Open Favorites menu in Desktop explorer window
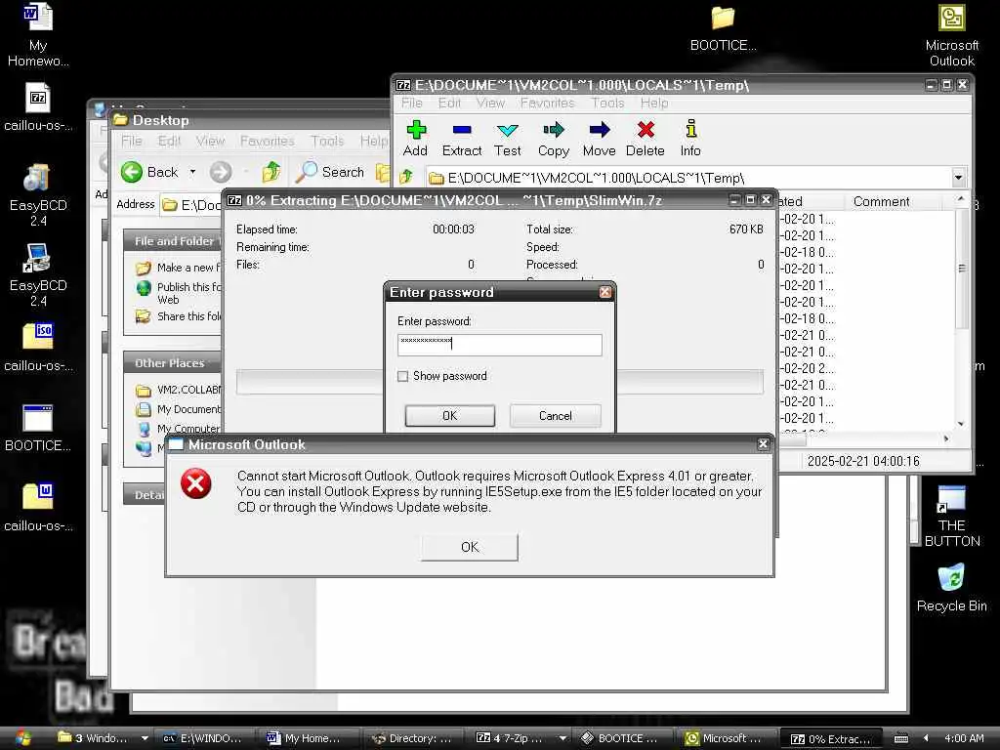Image resolution: width=1000 pixels, height=750 pixels. [267, 141]
